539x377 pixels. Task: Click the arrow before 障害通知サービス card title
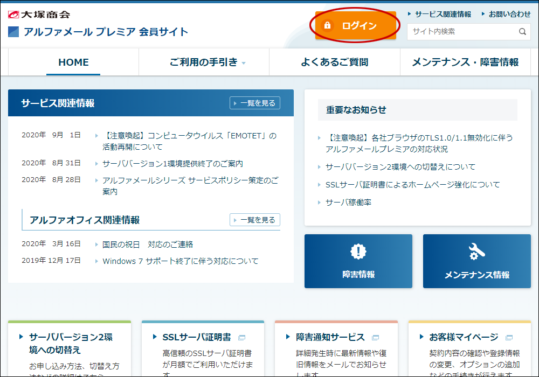point(288,337)
